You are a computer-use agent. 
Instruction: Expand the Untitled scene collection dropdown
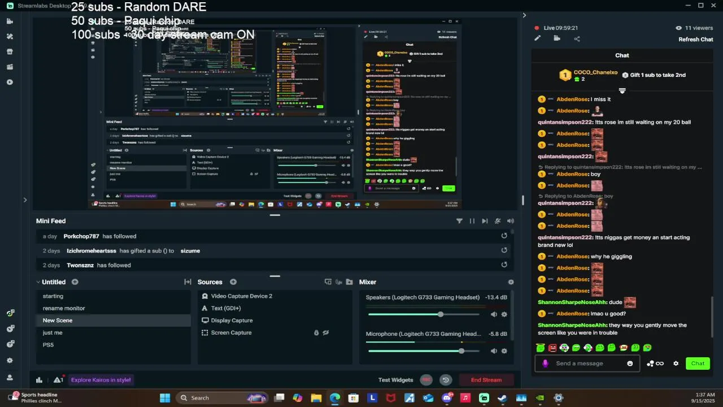pos(38,282)
